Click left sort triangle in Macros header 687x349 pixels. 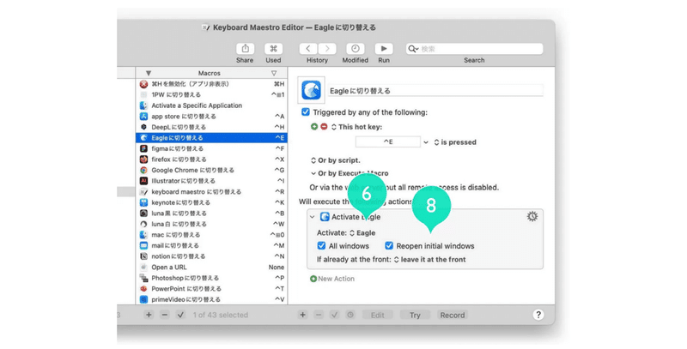(149, 73)
